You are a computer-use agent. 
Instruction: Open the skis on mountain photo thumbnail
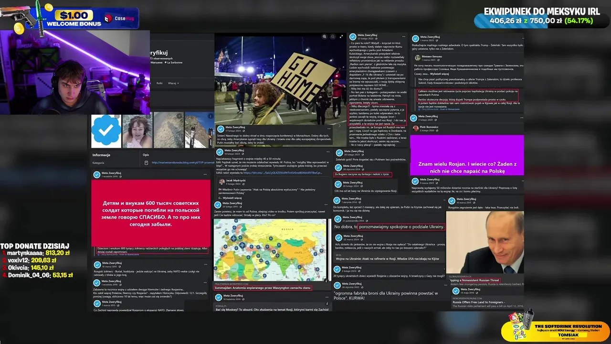pyautogui.click(x=199, y=130)
